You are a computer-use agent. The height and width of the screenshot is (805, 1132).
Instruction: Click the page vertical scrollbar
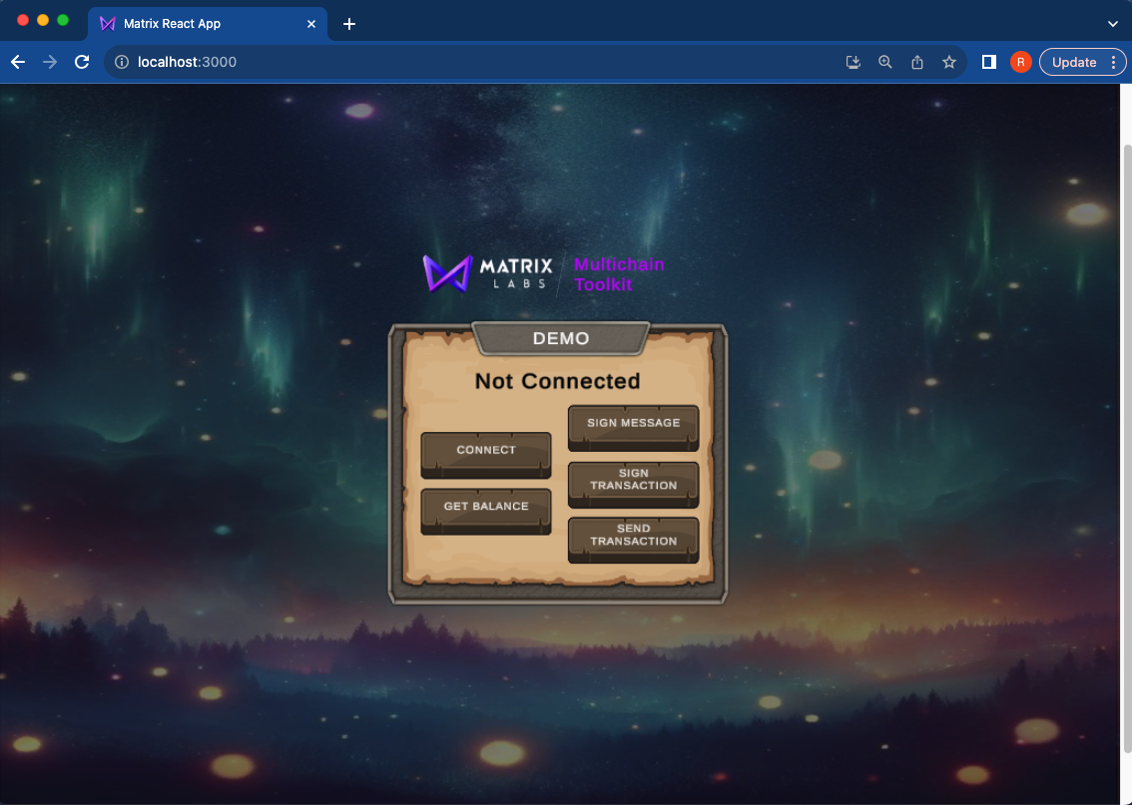(x=1126, y=447)
